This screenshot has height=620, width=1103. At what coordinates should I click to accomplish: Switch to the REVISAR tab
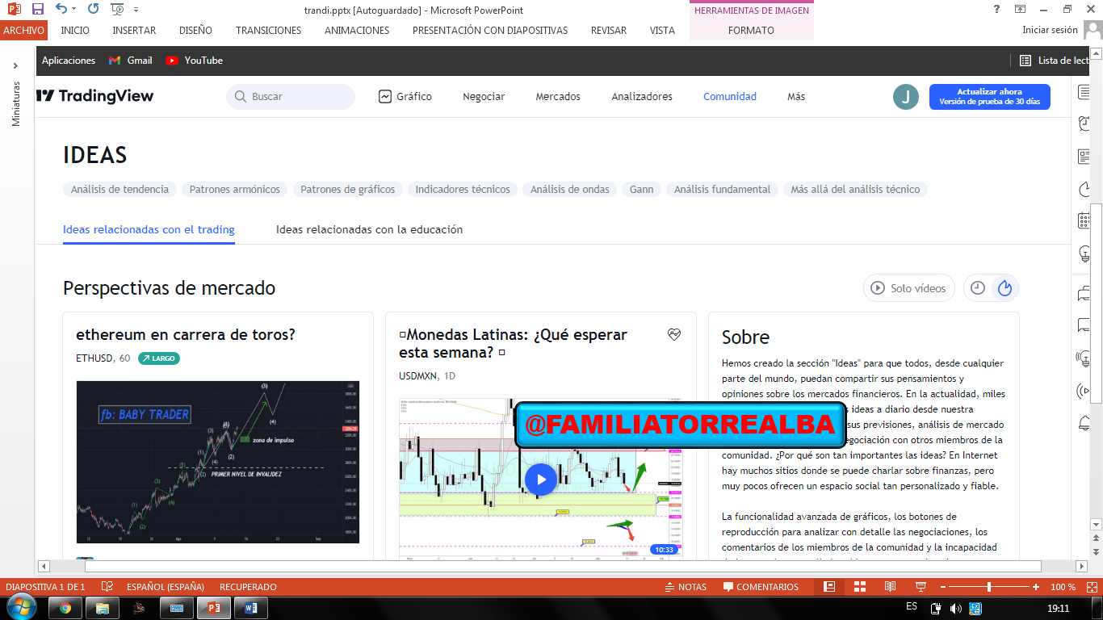[609, 30]
